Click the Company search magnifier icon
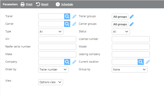 [67, 62]
